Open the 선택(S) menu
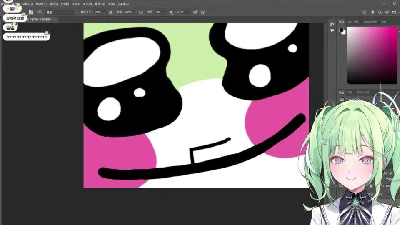 (x=65, y=4)
